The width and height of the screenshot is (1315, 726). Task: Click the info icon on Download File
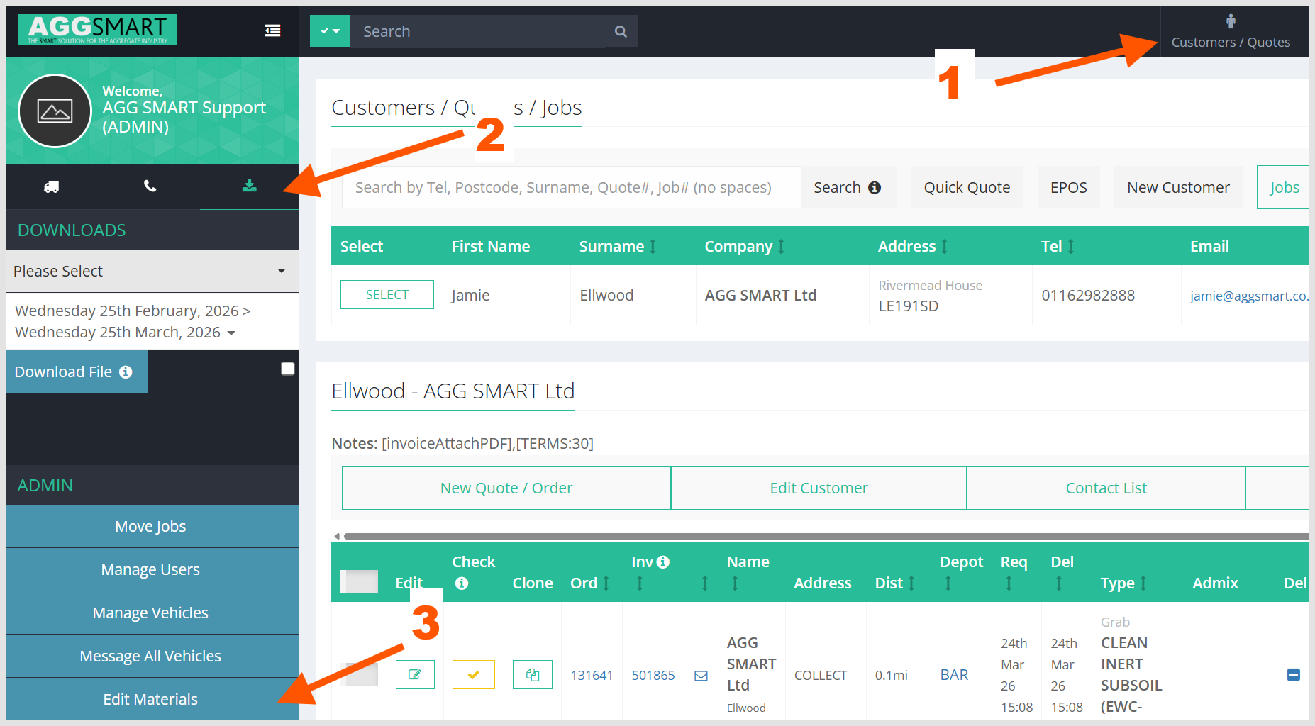[126, 372]
